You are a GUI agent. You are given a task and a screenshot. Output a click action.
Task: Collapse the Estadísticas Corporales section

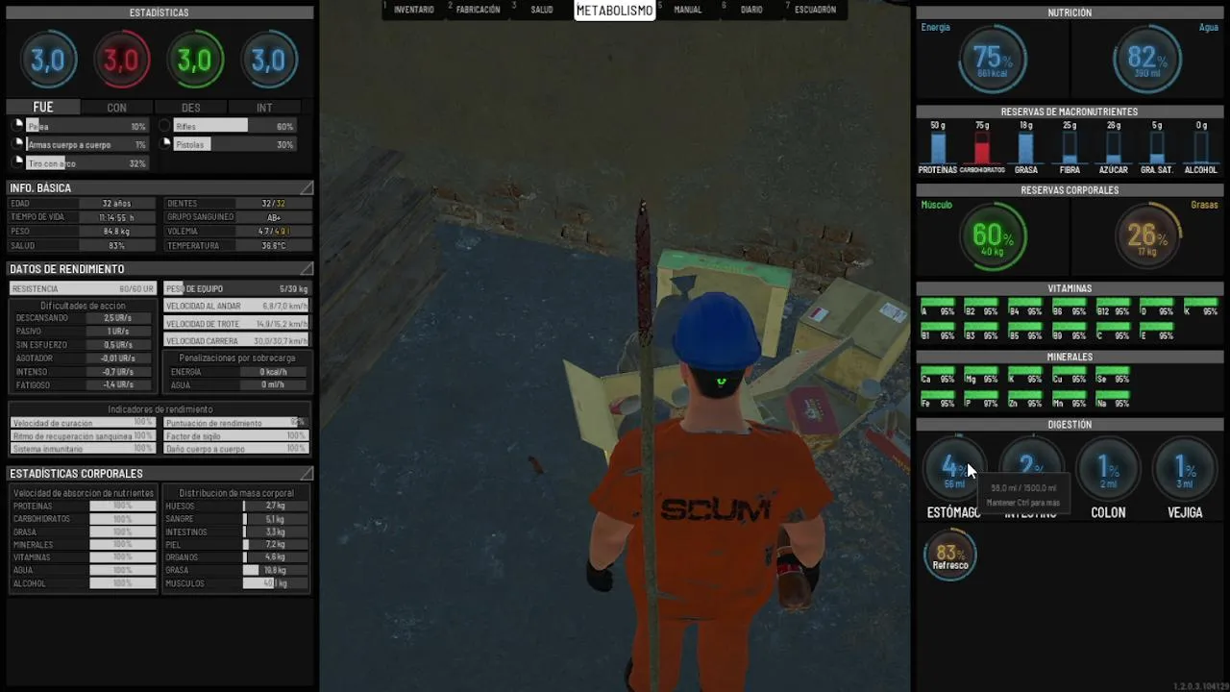[x=307, y=474]
